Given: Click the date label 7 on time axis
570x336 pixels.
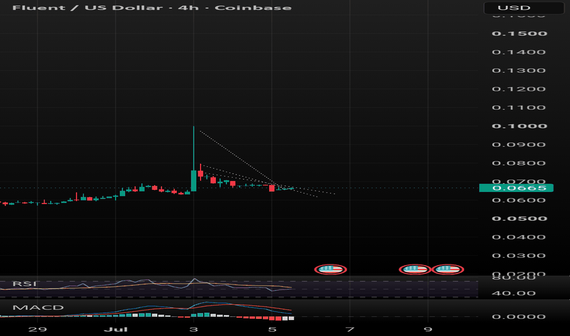Looking at the screenshot, I should [x=350, y=329].
